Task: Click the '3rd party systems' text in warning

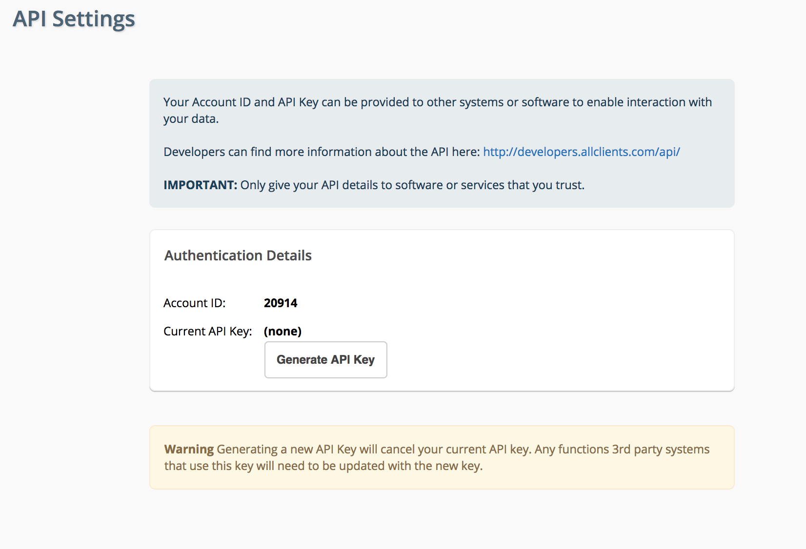Action: click(661, 449)
